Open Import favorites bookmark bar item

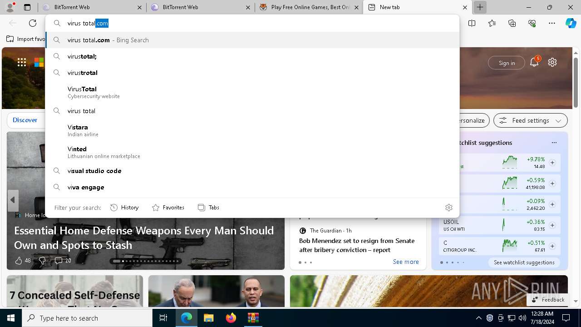coord(26,39)
